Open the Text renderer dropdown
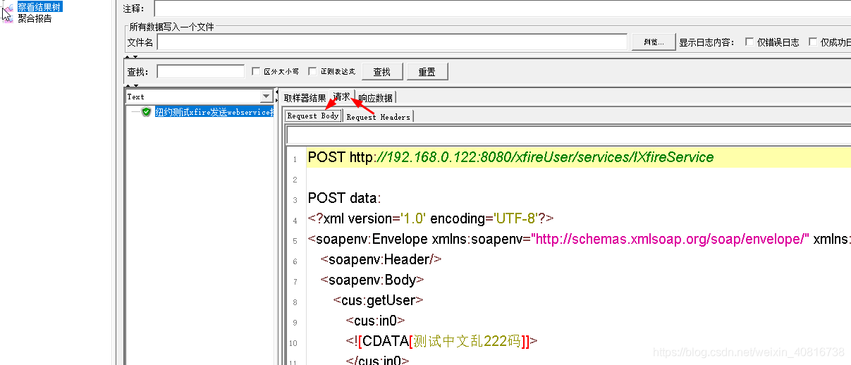 click(x=267, y=97)
